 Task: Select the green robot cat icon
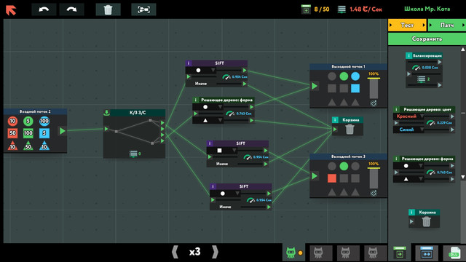291,253
